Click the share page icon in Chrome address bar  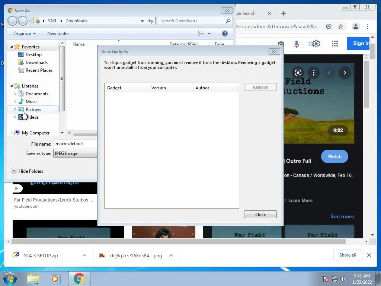329,26
